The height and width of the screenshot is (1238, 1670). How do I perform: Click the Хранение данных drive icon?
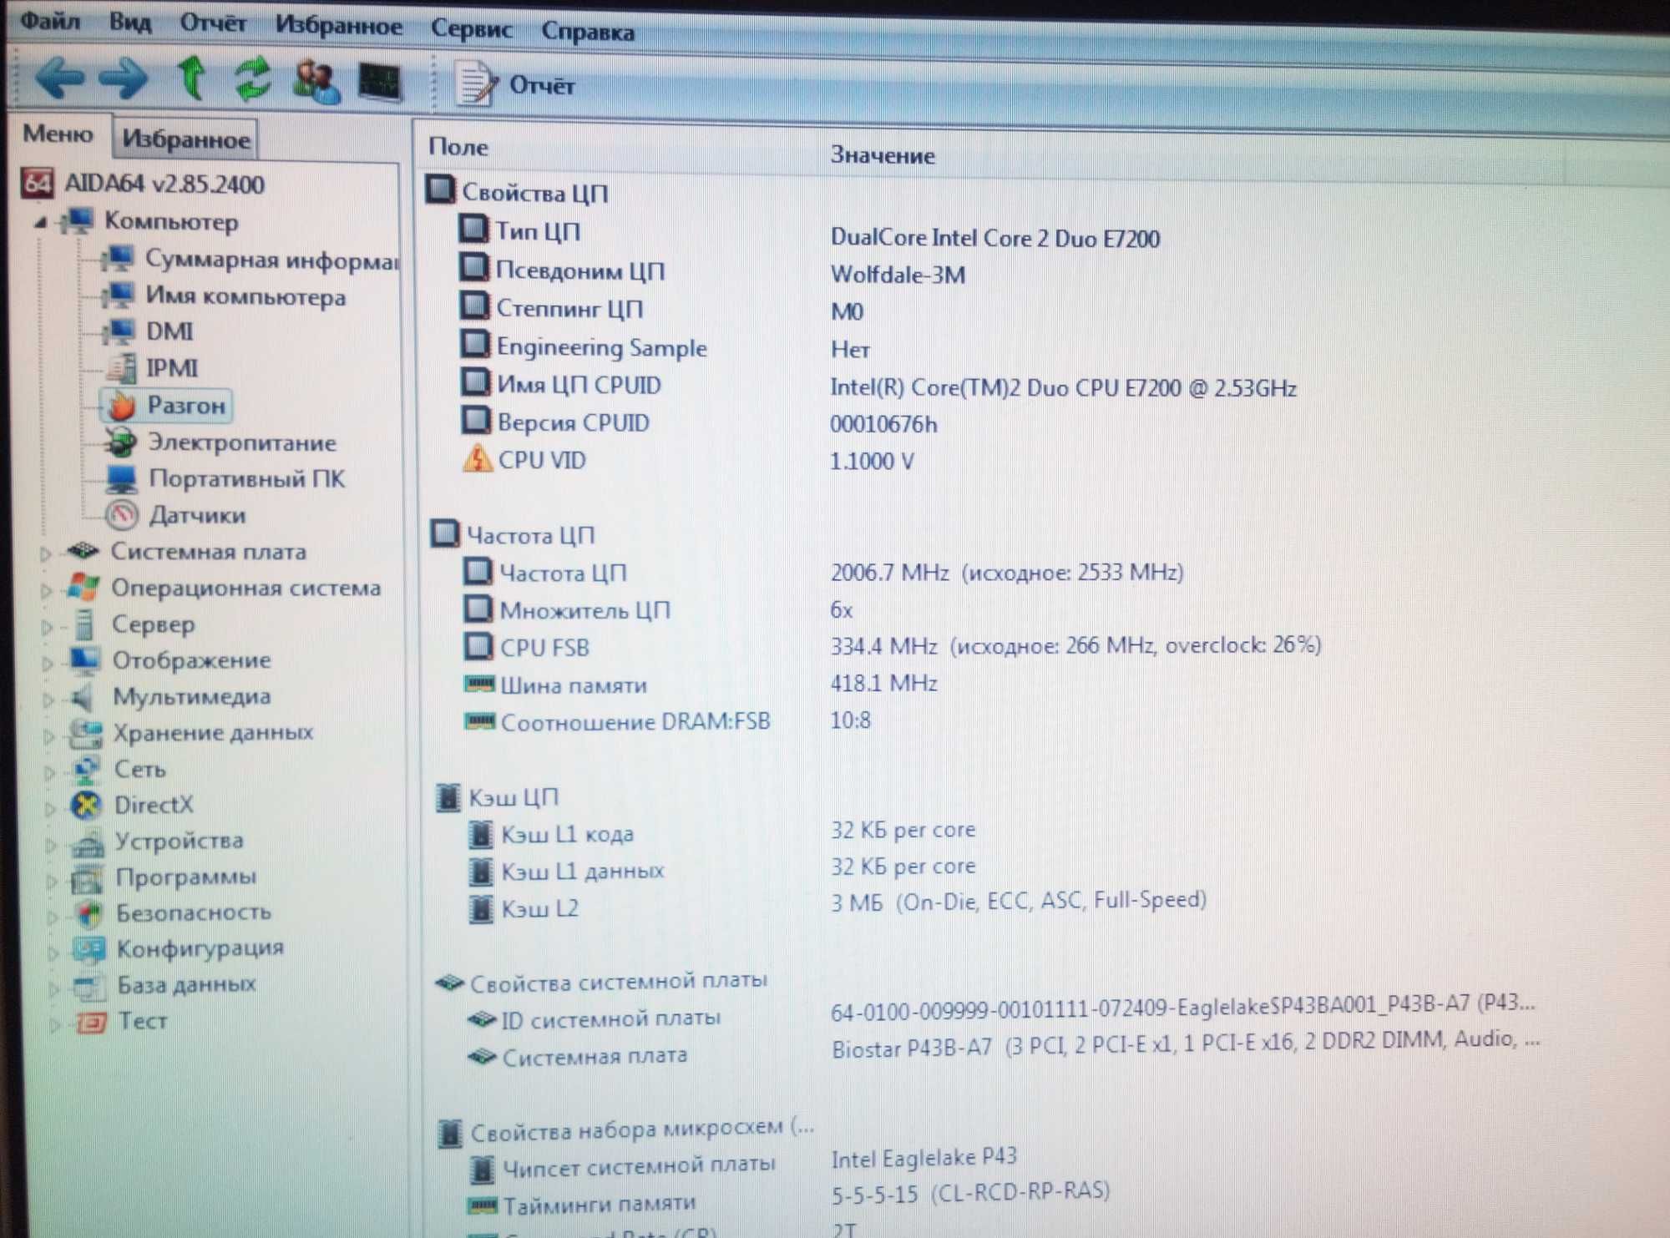coord(86,733)
